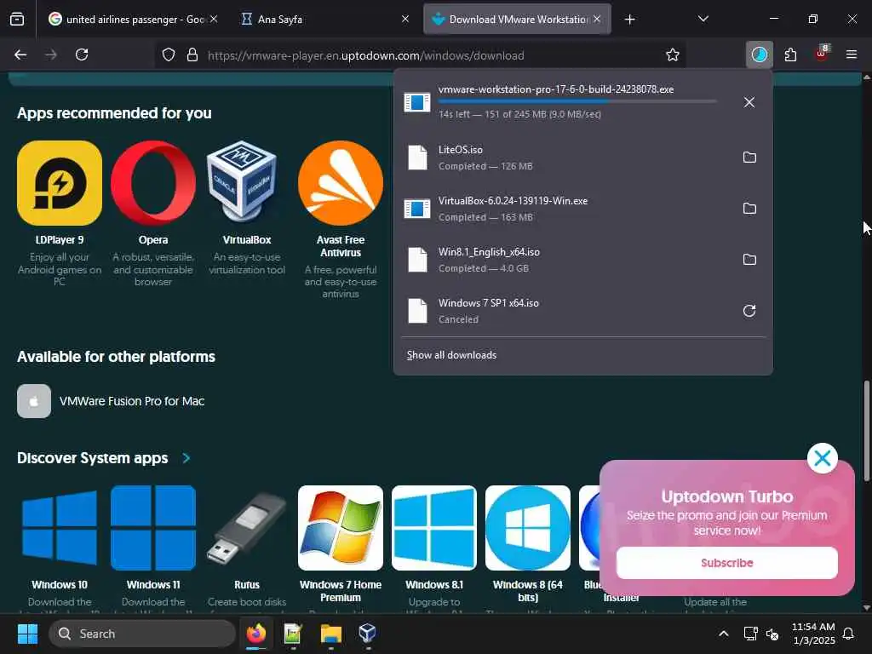The image size is (872, 654).
Task: Open the Firefox downloads panel button
Action: click(x=759, y=54)
